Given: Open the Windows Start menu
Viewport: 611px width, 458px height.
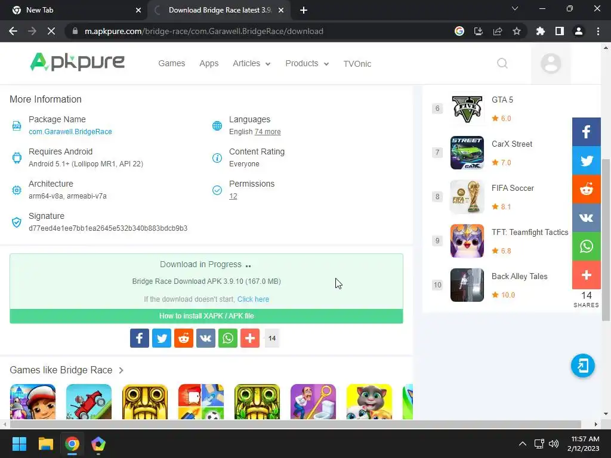Looking at the screenshot, I should 19,444.
